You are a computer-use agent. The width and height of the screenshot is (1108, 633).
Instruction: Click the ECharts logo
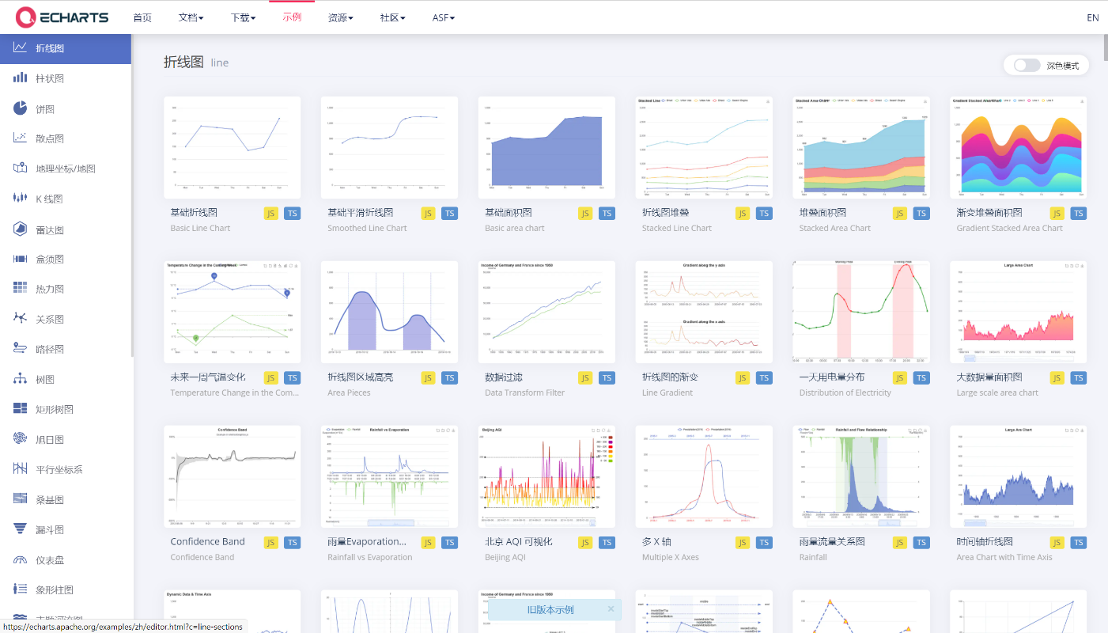pos(62,17)
